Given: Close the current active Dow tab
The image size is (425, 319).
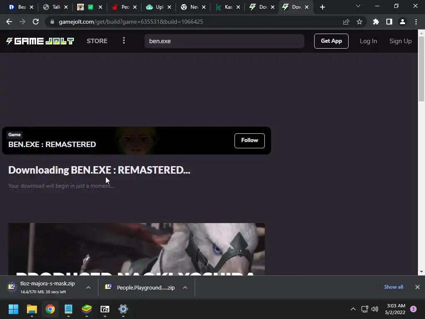Looking at the screenshot, I should coord(307,7).
